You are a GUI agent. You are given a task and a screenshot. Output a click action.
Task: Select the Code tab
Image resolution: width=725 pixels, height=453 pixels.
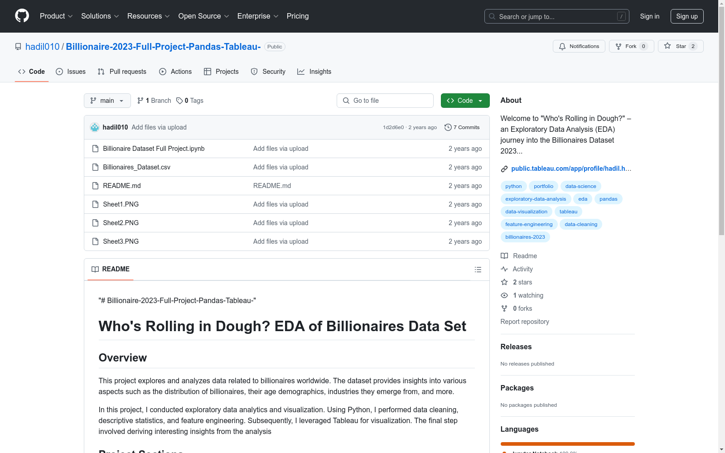pyautogui.click(x=32, y=72)
